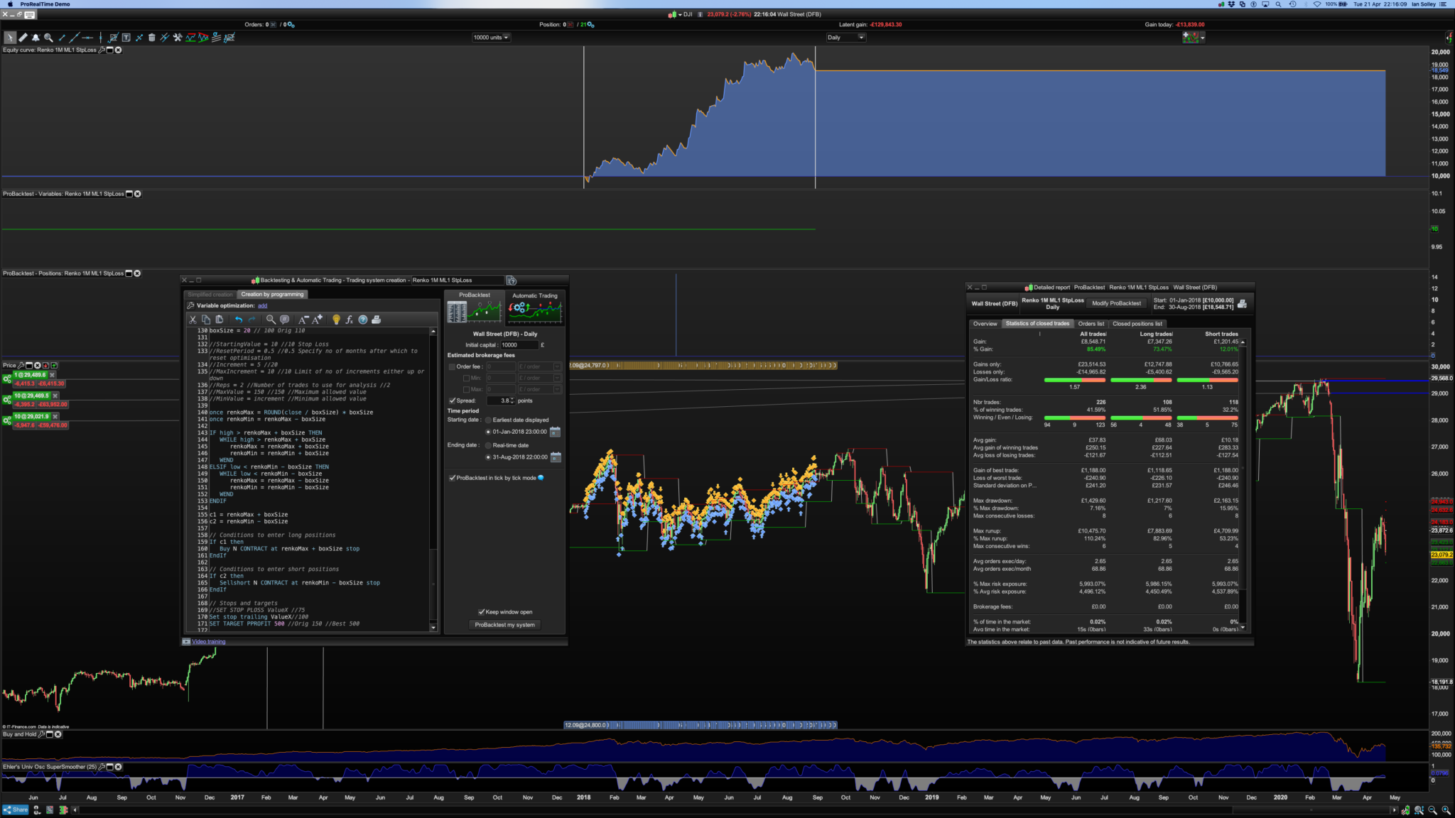Click the lightbulb icon in editor toolbar
This screenshot has height=818, width=1455.
(336, 320)
